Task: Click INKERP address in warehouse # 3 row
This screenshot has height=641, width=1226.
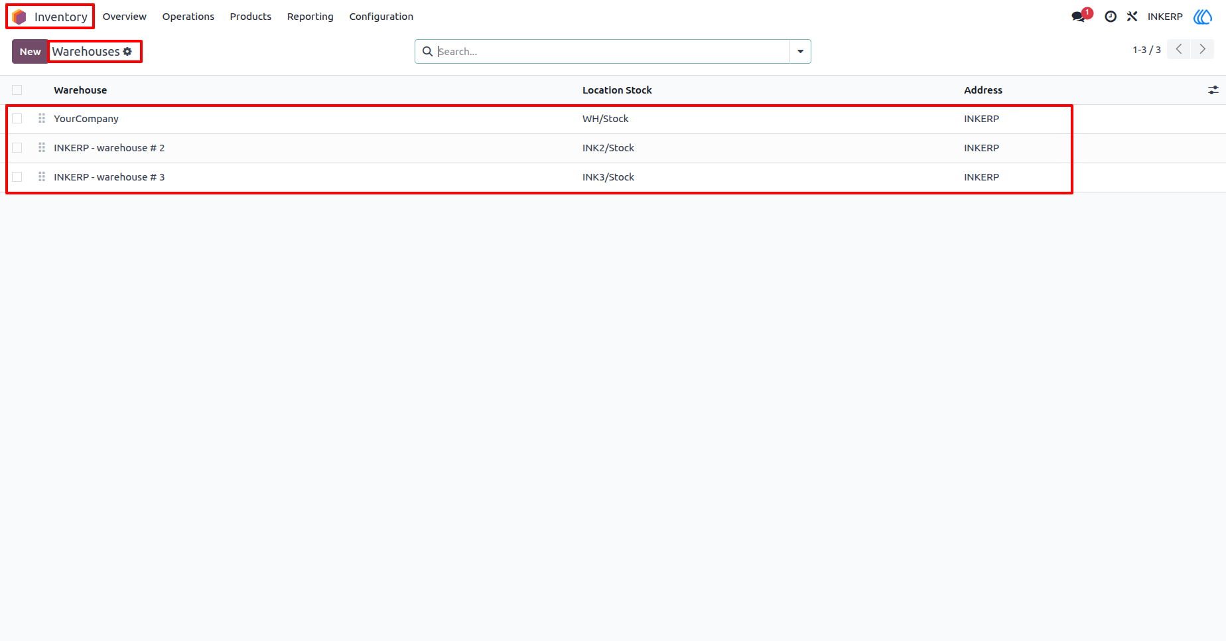Action: click(981, 177)
